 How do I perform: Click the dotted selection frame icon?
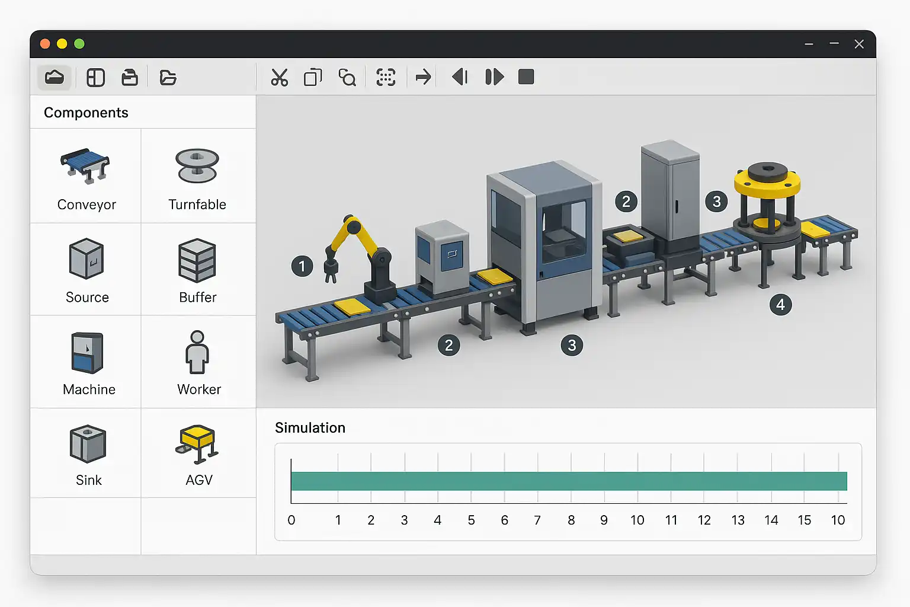click(x=386, y=78)
